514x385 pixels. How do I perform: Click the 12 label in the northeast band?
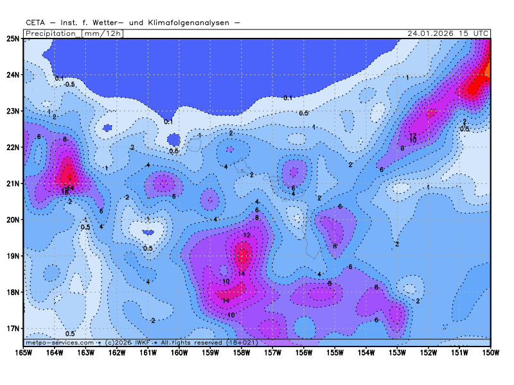[x=413, y=135]
